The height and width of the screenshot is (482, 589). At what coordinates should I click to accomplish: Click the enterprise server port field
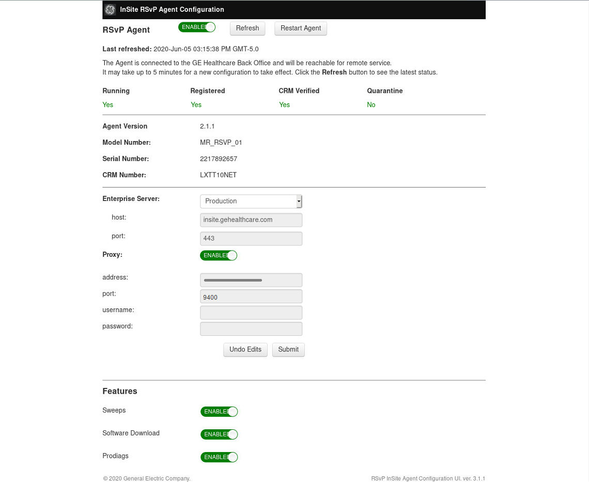coord(251,239)
